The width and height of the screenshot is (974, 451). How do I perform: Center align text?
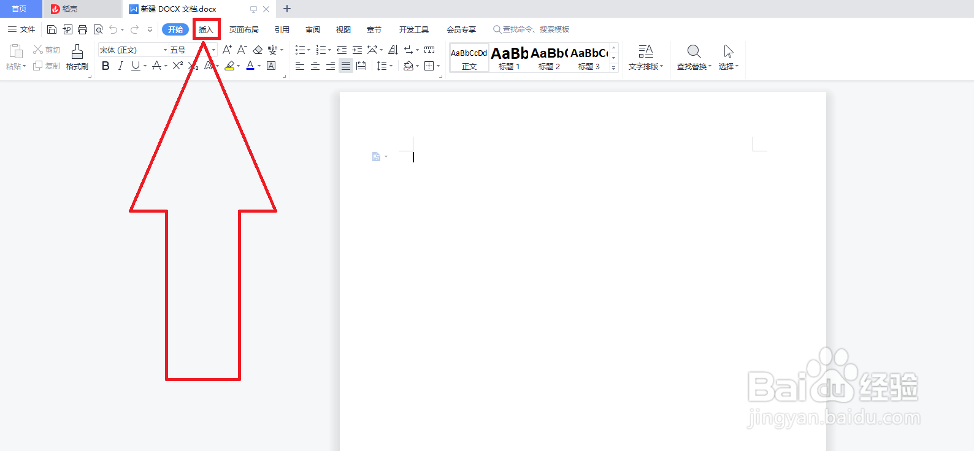click(315, 66)
